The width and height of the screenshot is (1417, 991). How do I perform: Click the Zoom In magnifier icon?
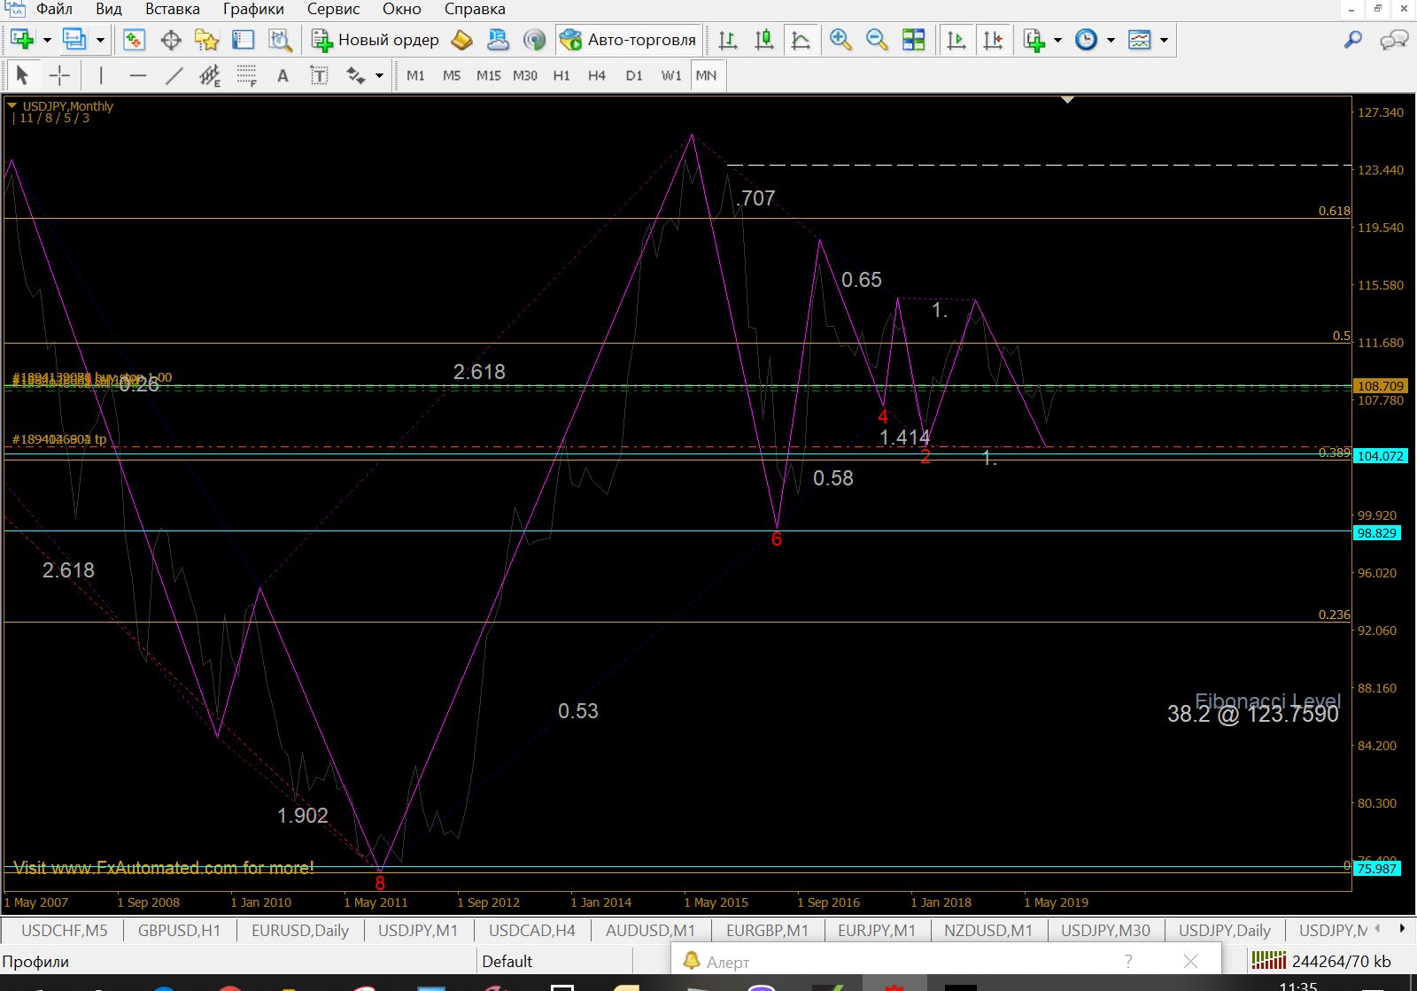click(x=840, y=40)
